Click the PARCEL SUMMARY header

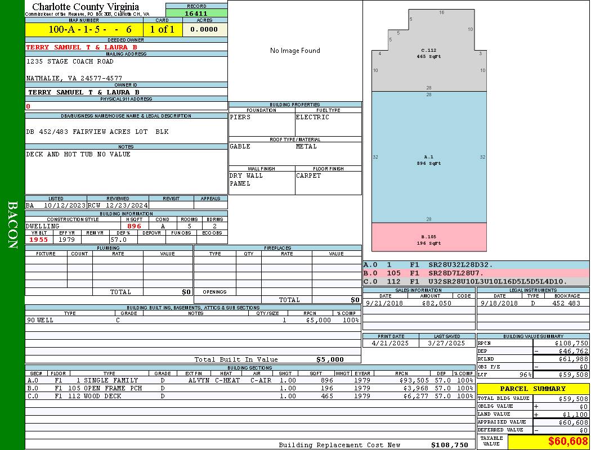(533, 389)
